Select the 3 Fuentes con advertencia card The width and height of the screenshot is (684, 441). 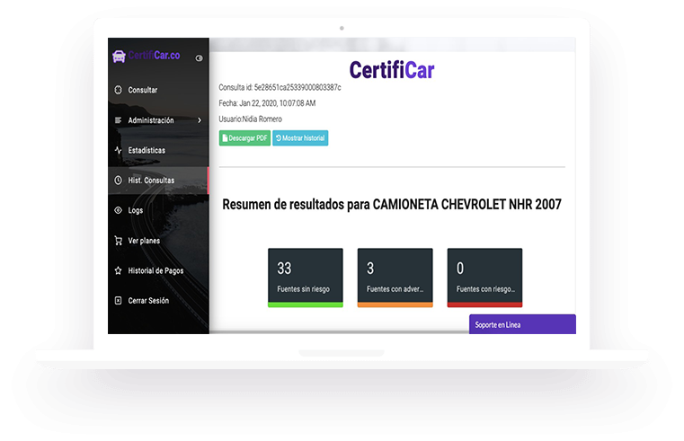pyautogui.click(x=395, y=278)
